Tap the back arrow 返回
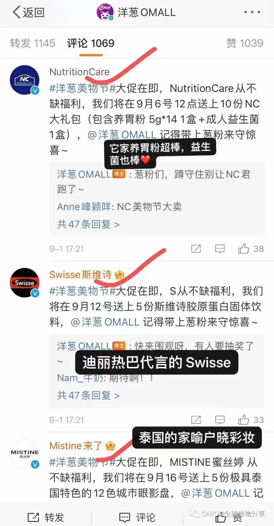Viewport: 274px width, 526px height. point(28,12)
